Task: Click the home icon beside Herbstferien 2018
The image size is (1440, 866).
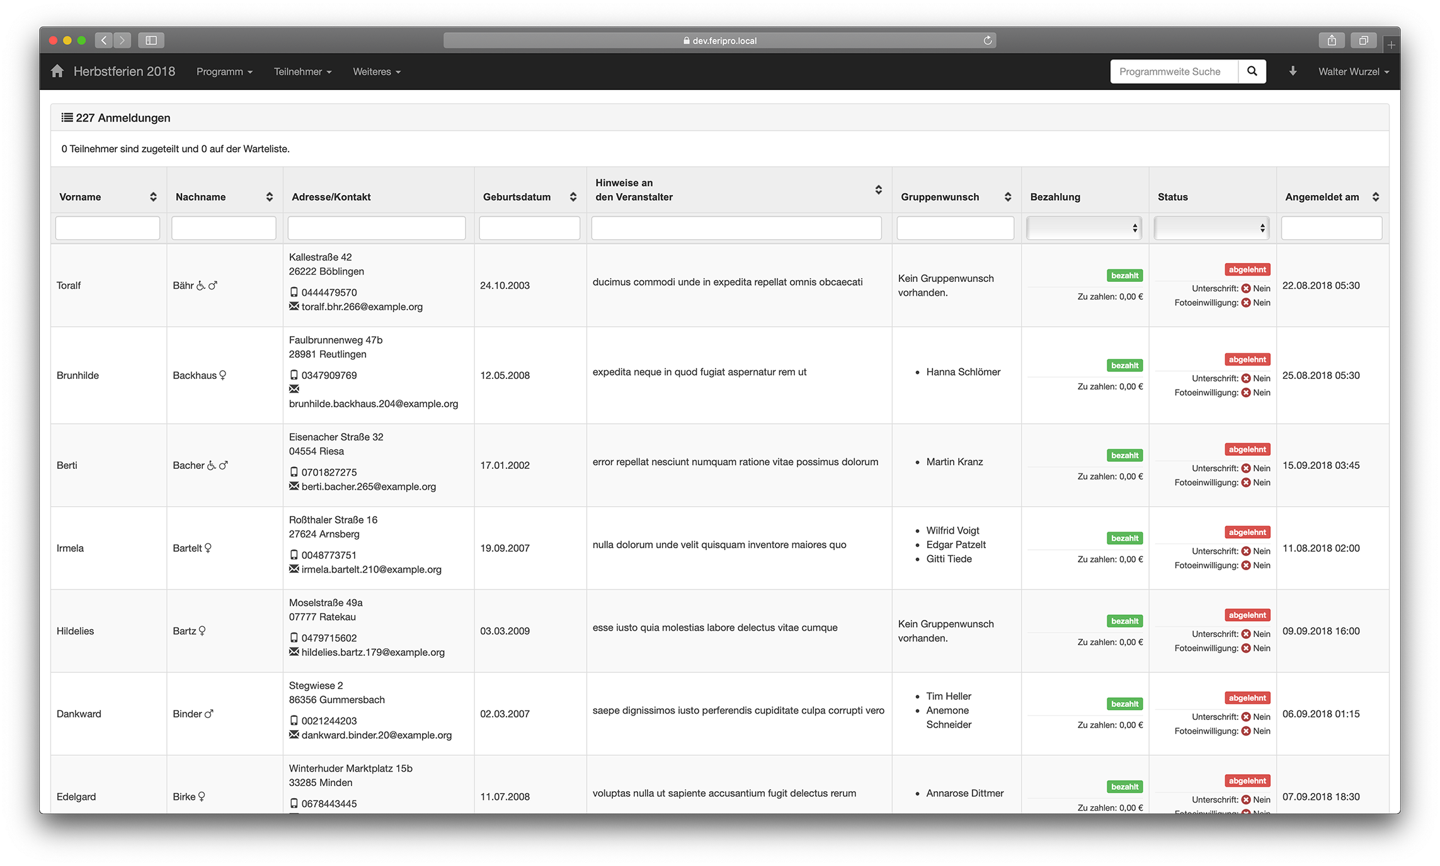Action: click(57, 71)
